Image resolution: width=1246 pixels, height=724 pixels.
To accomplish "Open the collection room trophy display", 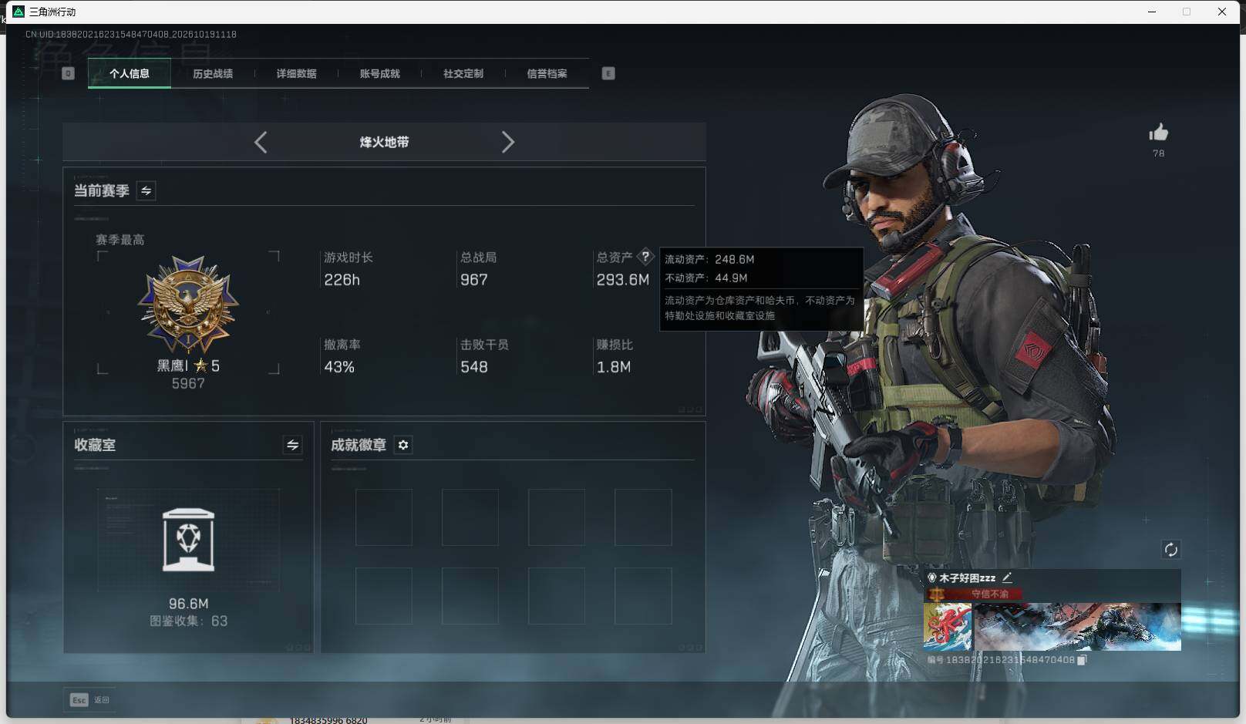I will [x=189, y=540].
